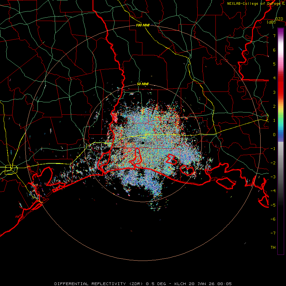The image size is (286, 286).
Task: Click the TH threshold label on legend
Action: click(x=273, y=247)
